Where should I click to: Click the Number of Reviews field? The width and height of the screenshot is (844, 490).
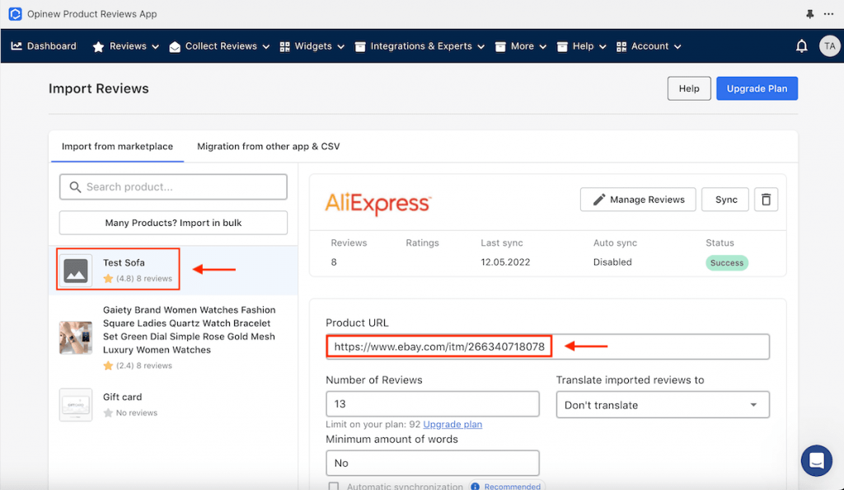pos(432,404)
